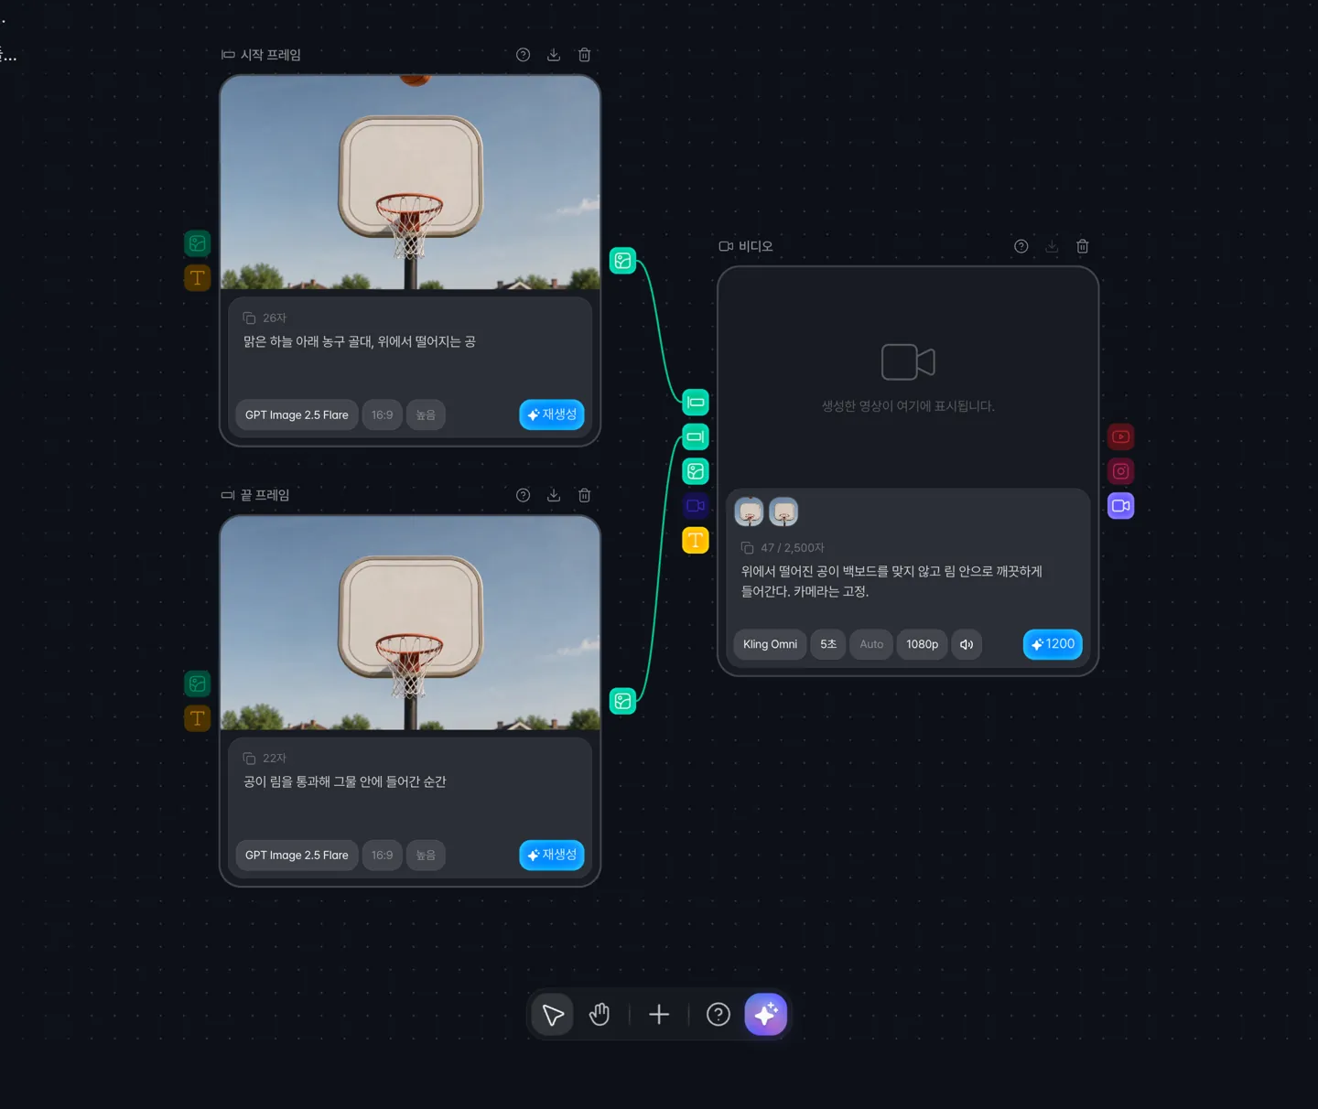Image resolution: width=1318 pixels, height=1109 pixels.
Task: Open the Auto aspect ratio option in 비디오
Action: (871, 644)
